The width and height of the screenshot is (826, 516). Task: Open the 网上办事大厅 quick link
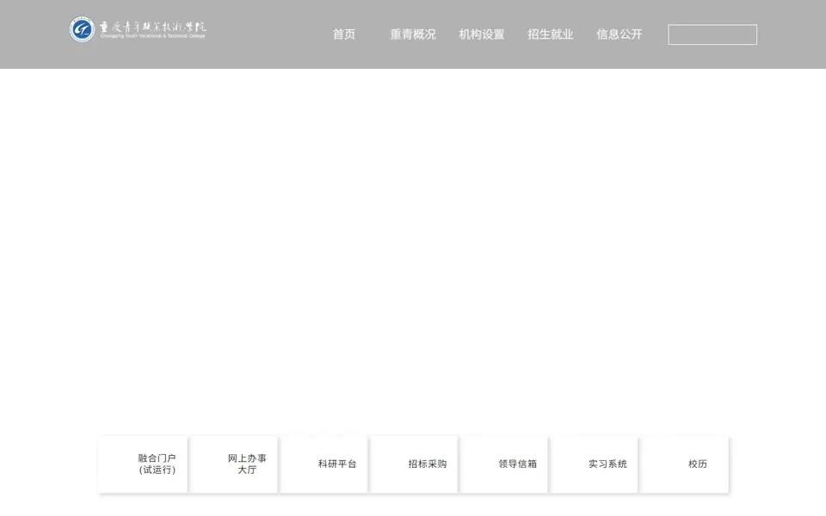(233, 464)
